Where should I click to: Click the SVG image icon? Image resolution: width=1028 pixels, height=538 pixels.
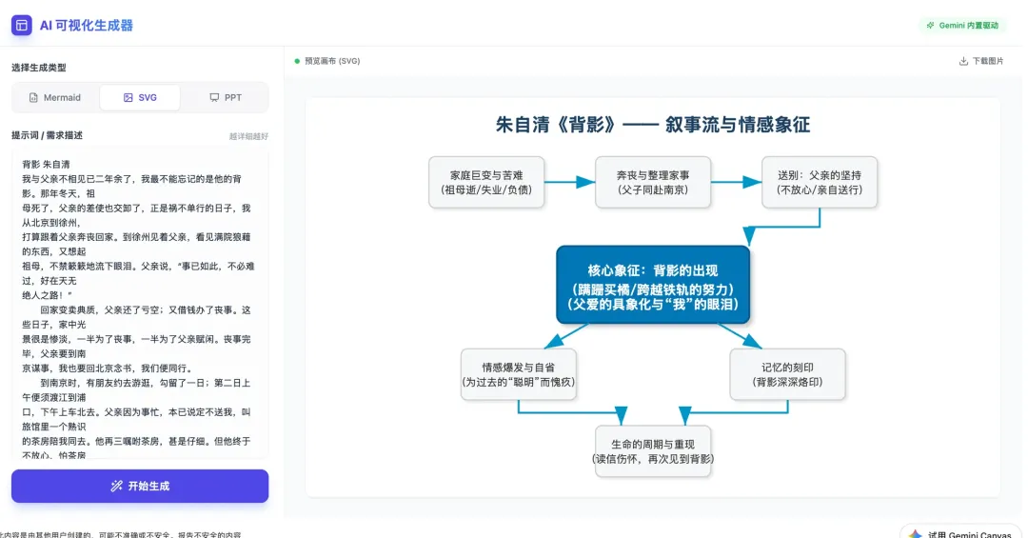(128, 98)
